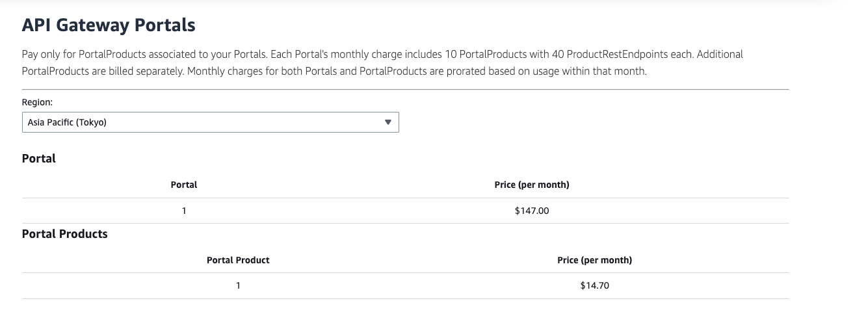Click 'Price (per month)' header in Portal Products table

pyautogui.click(x=594, y=260)
